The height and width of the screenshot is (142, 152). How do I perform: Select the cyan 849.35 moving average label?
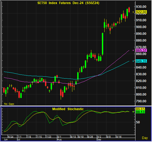[x=141, y=61]
